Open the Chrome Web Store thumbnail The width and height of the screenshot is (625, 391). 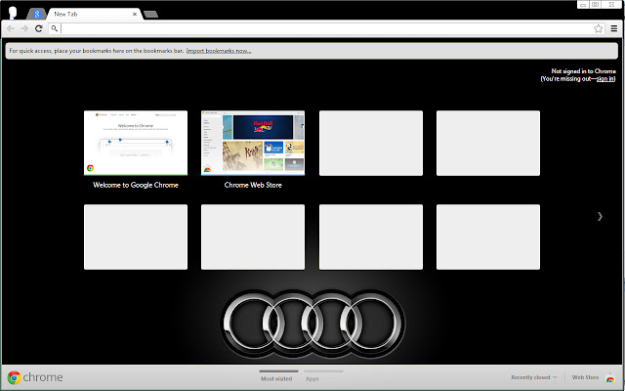click(253, 143)
